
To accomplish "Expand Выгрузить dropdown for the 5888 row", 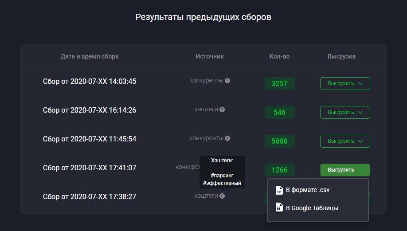I will (345, 141).
